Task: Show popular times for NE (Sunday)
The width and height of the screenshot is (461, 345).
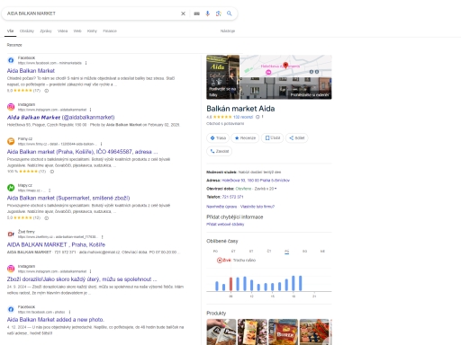Action: pos(322,252)
